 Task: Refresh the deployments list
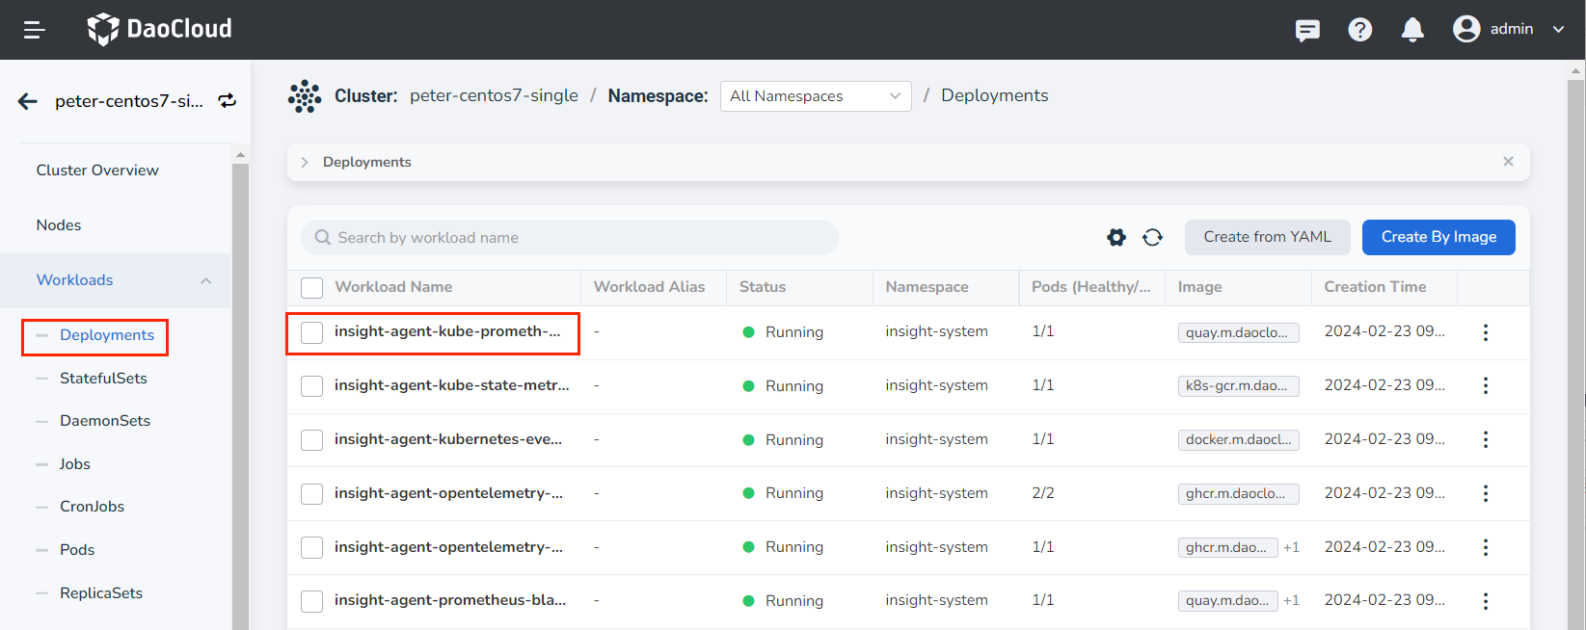click(x=1152, y=237)
